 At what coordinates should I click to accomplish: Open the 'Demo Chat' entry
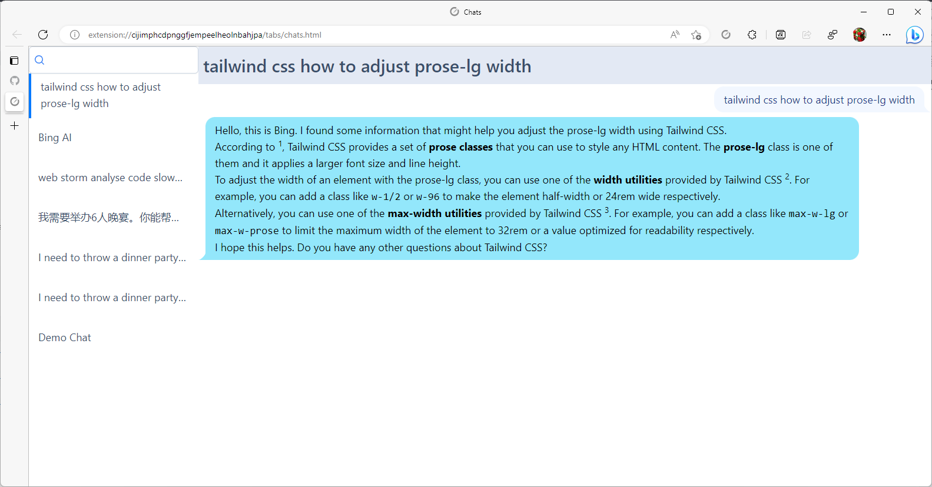(x=114, y=338)
